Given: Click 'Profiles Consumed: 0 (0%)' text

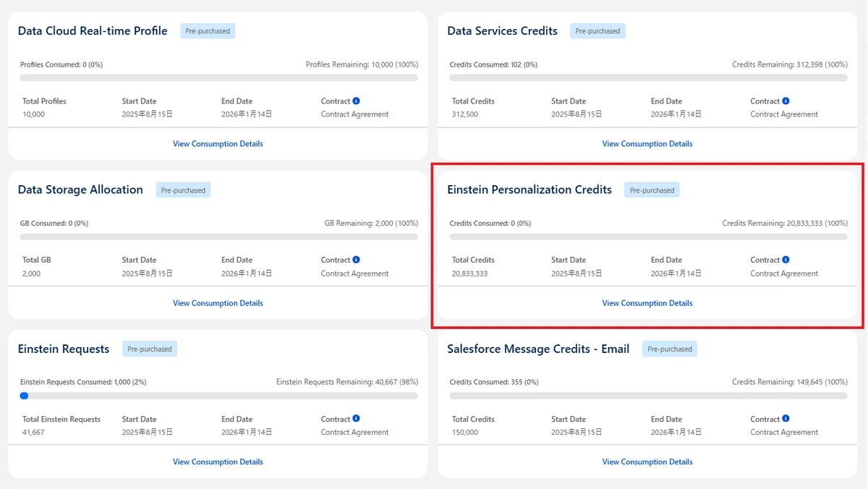Looking at the screenshot, I should 61,64.
